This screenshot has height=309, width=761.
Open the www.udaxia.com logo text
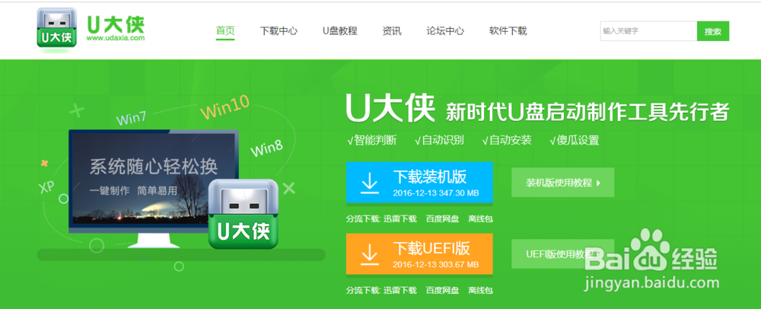(x=116, y=38)
